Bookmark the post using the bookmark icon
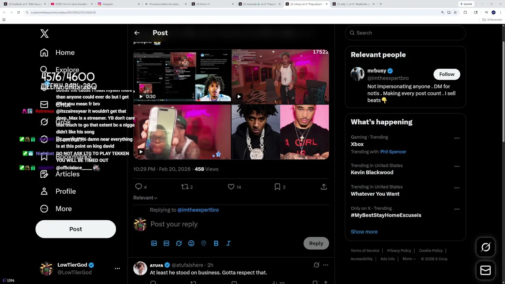Viewport: 505px width, 284px height. point(277,187)
